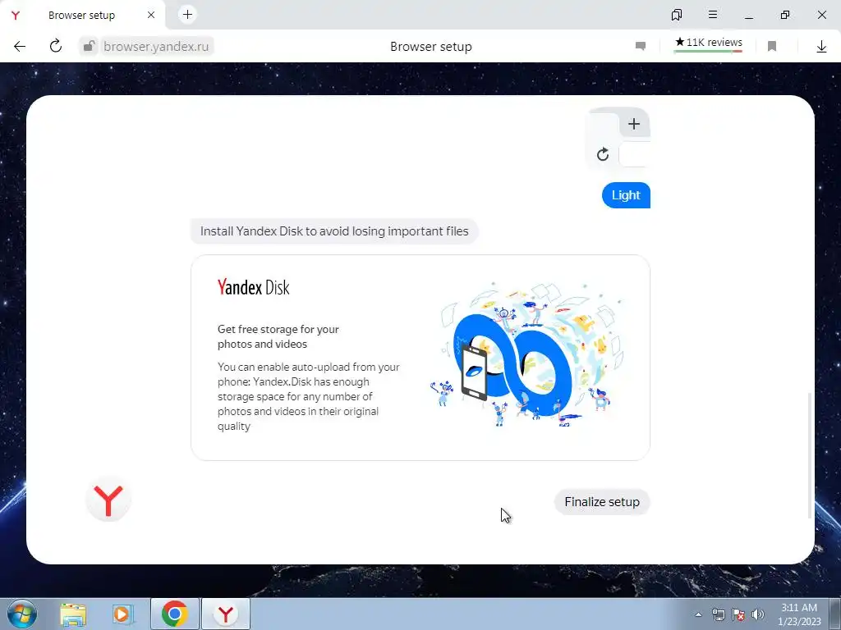Image resolution: width=841 pixels, height=630 pixels.
Task: Open the taskbar clock and date
Action: pos(799,614)
